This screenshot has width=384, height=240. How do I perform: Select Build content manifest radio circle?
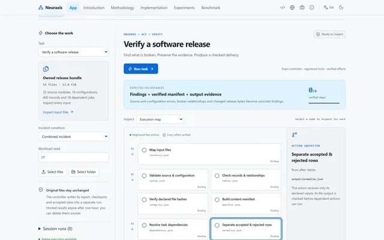(217, 200)
